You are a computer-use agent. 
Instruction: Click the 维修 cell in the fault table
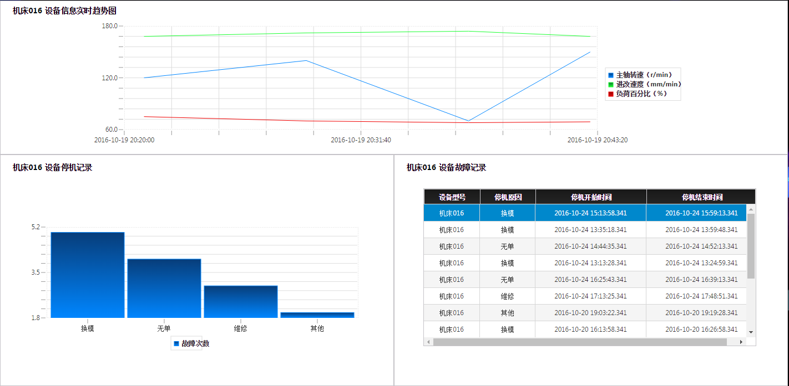(507, 296)
